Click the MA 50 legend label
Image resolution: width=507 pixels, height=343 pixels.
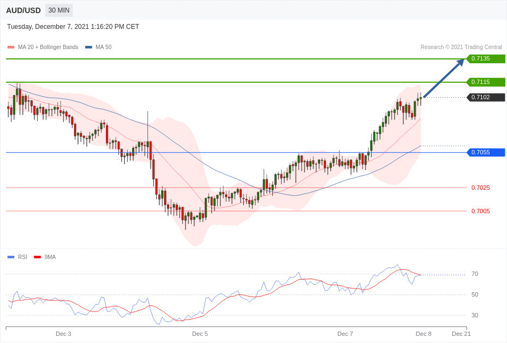pyautogui.click(x=104, y=47)
